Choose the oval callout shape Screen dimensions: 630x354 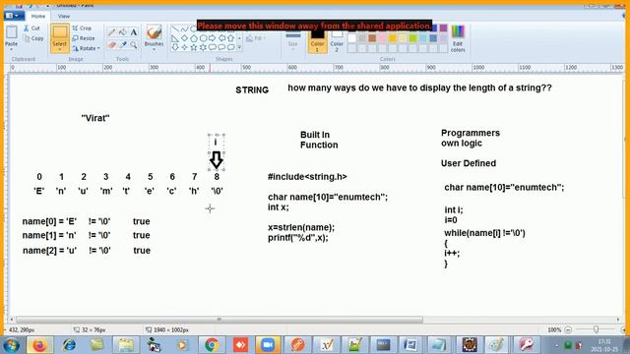tap(221, 47)
